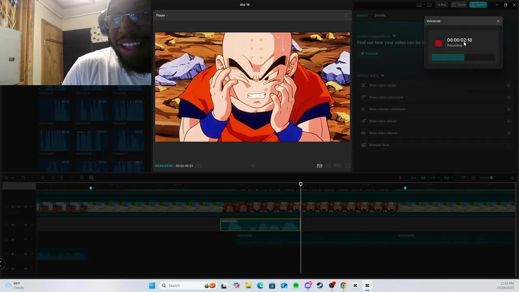Open Spotify from taskbar

296,286
